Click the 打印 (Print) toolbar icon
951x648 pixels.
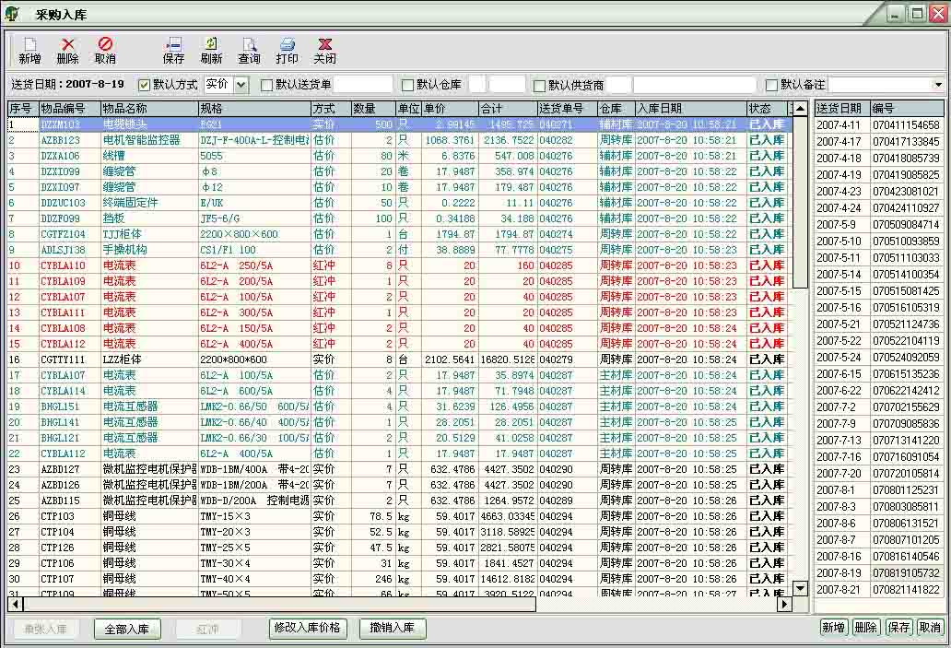click(287, 44)
